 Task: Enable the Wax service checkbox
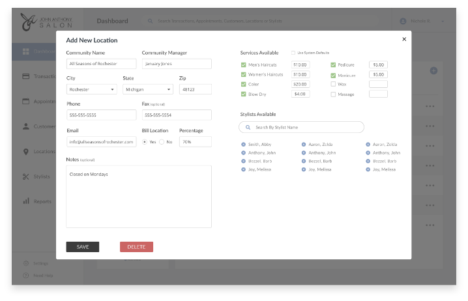pyautogui.click(x=333, y=84)
